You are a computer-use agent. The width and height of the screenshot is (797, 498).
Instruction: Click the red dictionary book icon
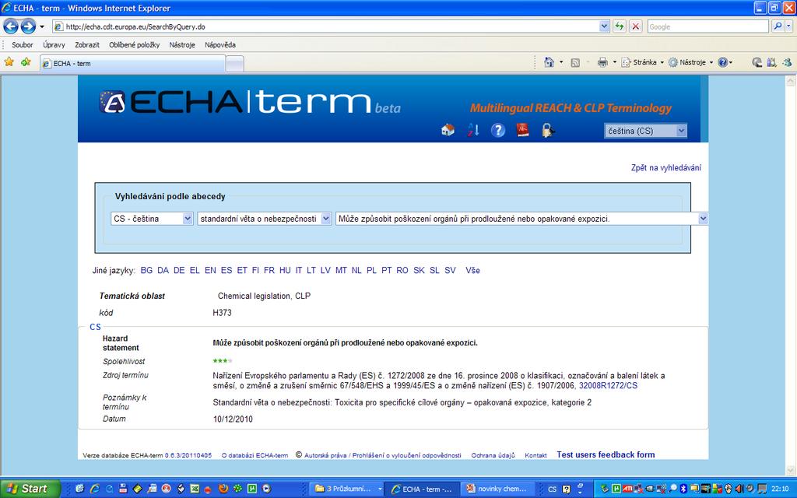pyautogui.click(x=522, y=130)
